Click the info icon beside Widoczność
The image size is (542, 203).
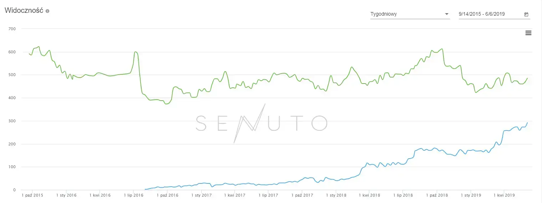(47, 11)
